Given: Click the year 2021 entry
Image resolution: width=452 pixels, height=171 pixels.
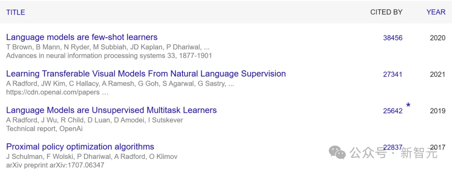Looking at the screenshot, I should click(x=437, y=74).
